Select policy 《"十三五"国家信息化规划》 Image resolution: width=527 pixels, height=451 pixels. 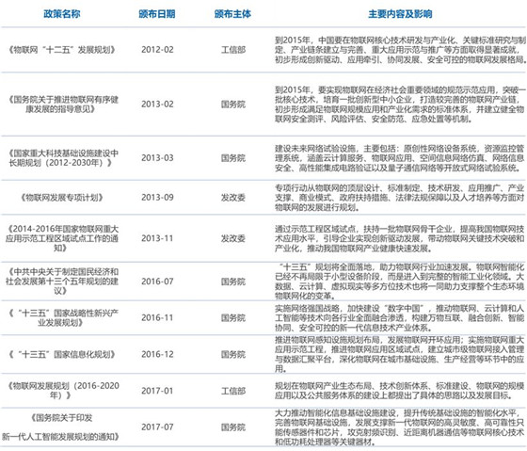62,354
